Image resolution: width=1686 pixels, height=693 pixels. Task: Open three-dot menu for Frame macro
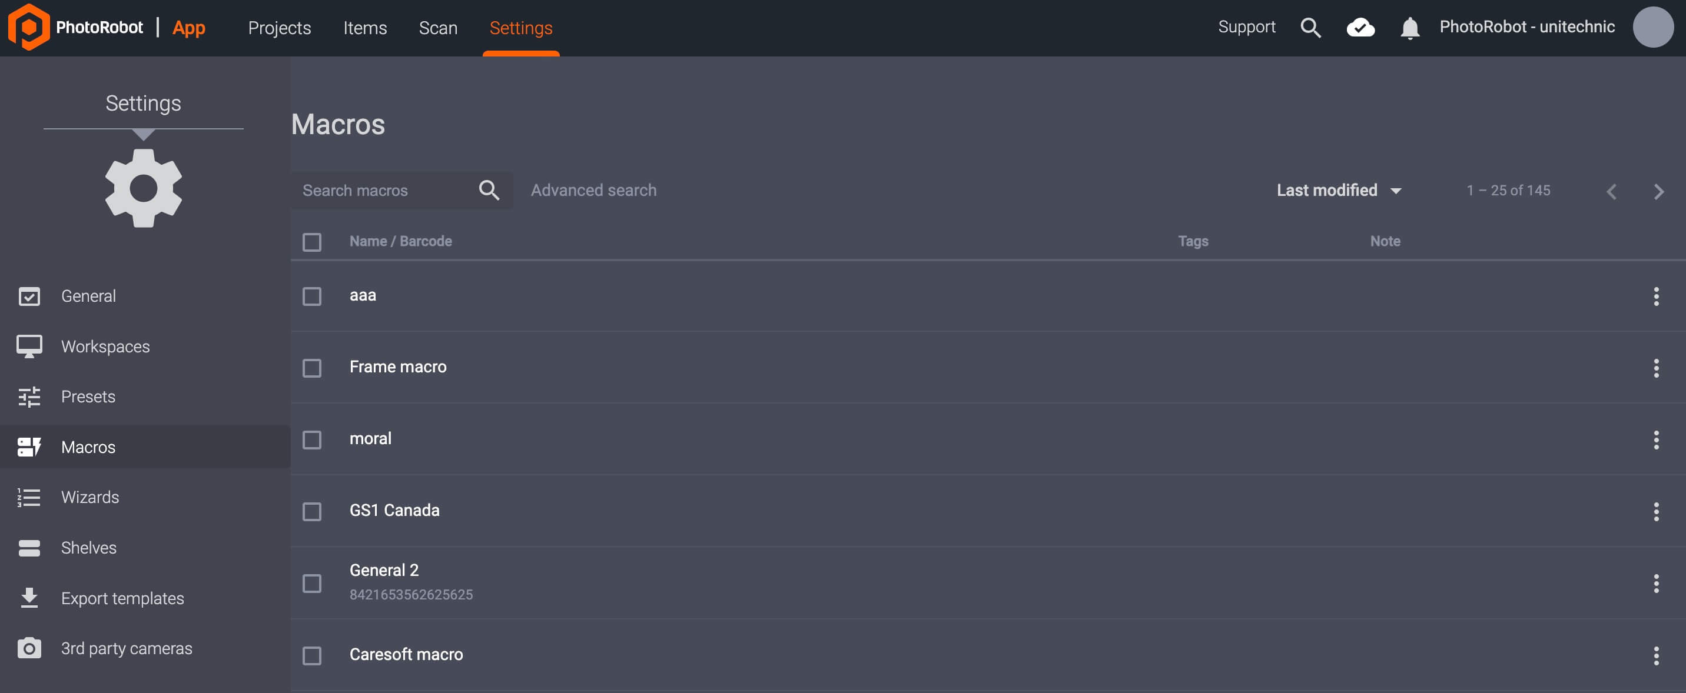click(1656, 368)
